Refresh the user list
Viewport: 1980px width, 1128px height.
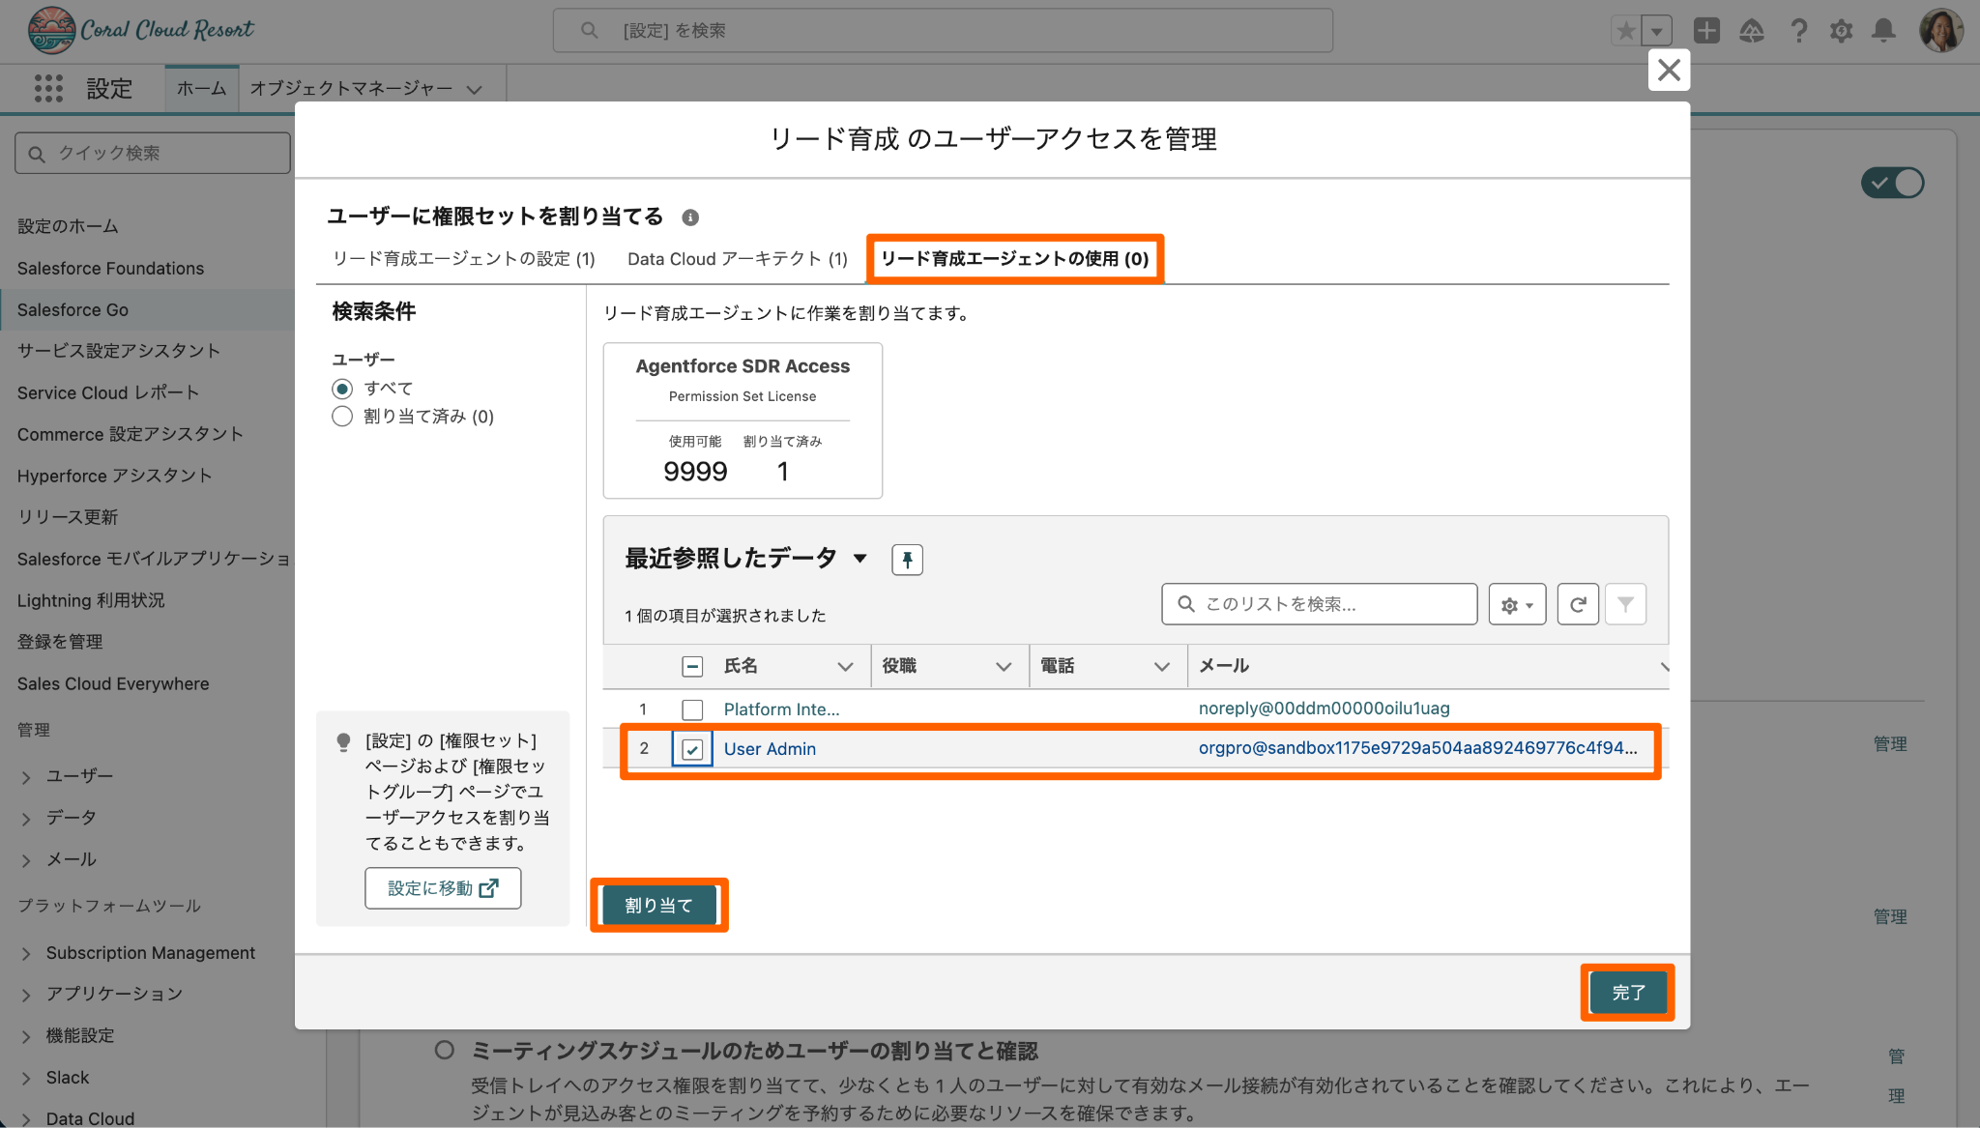(x=1577, y=605)
